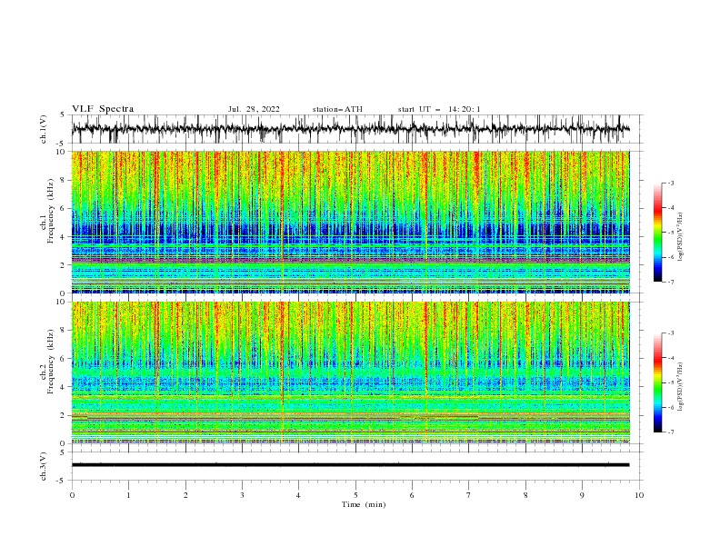Click the 'ch.3(V)' axis label
Screen dimensions: 720x556
coord(44,466)
